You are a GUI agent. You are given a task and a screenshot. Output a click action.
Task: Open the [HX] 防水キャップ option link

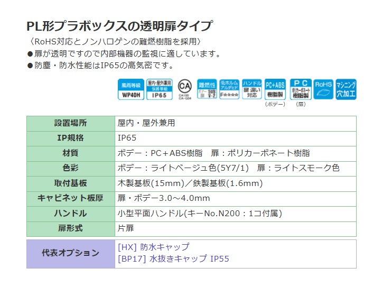[153, 247]
